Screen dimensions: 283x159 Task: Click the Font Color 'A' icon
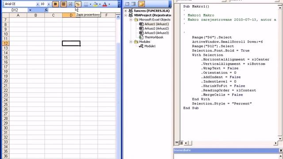(x=105, y=4)
